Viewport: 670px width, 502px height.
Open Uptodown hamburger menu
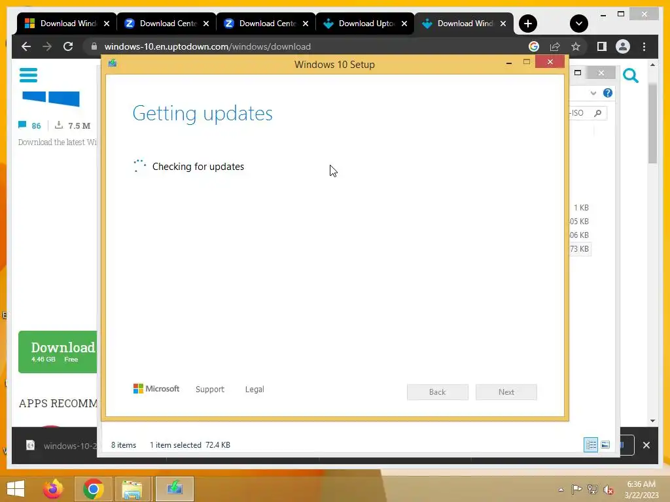point(28,75)
